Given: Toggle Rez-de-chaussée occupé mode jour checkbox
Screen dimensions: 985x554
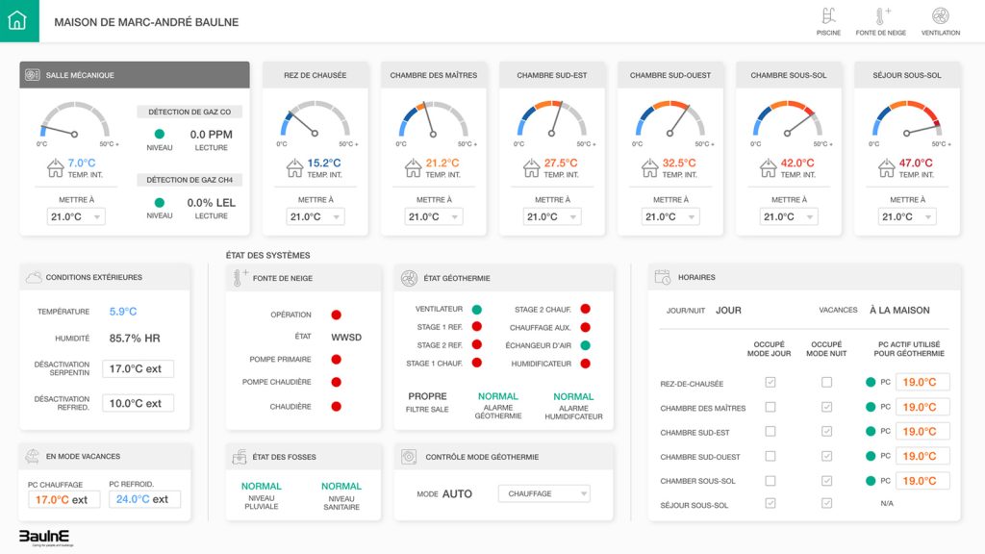Looking at the screenshot, I should 770,383.
